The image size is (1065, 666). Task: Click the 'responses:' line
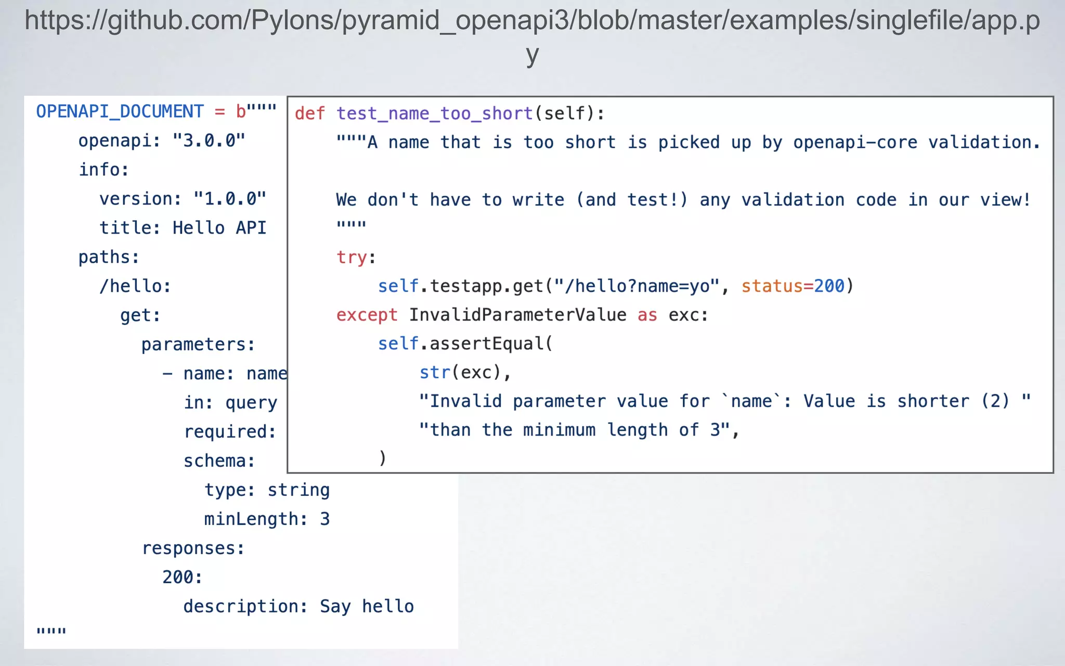point(193,548)
